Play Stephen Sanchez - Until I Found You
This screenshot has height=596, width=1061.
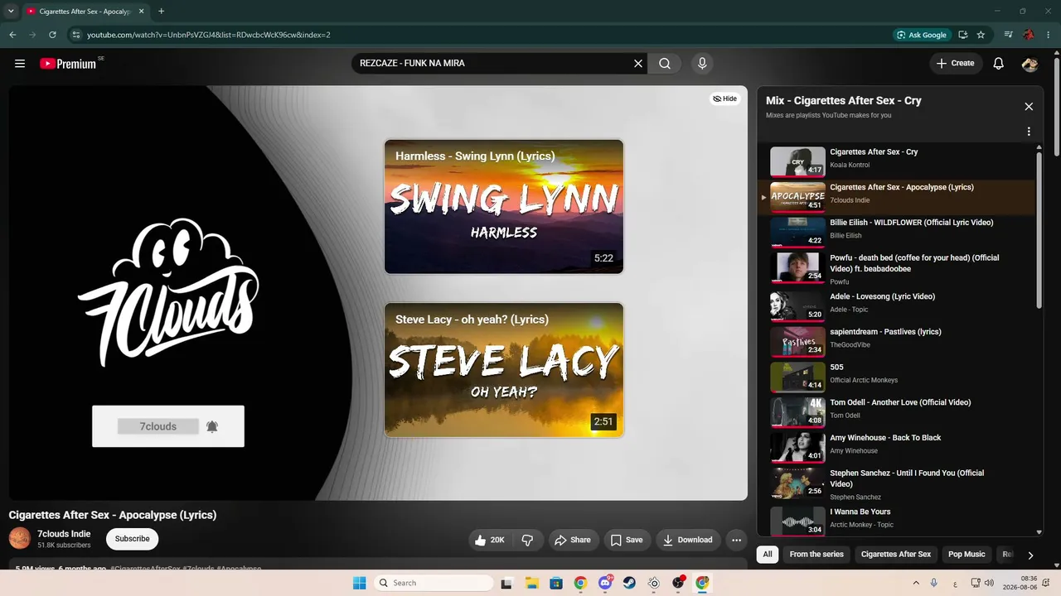[x=898, y=483]
